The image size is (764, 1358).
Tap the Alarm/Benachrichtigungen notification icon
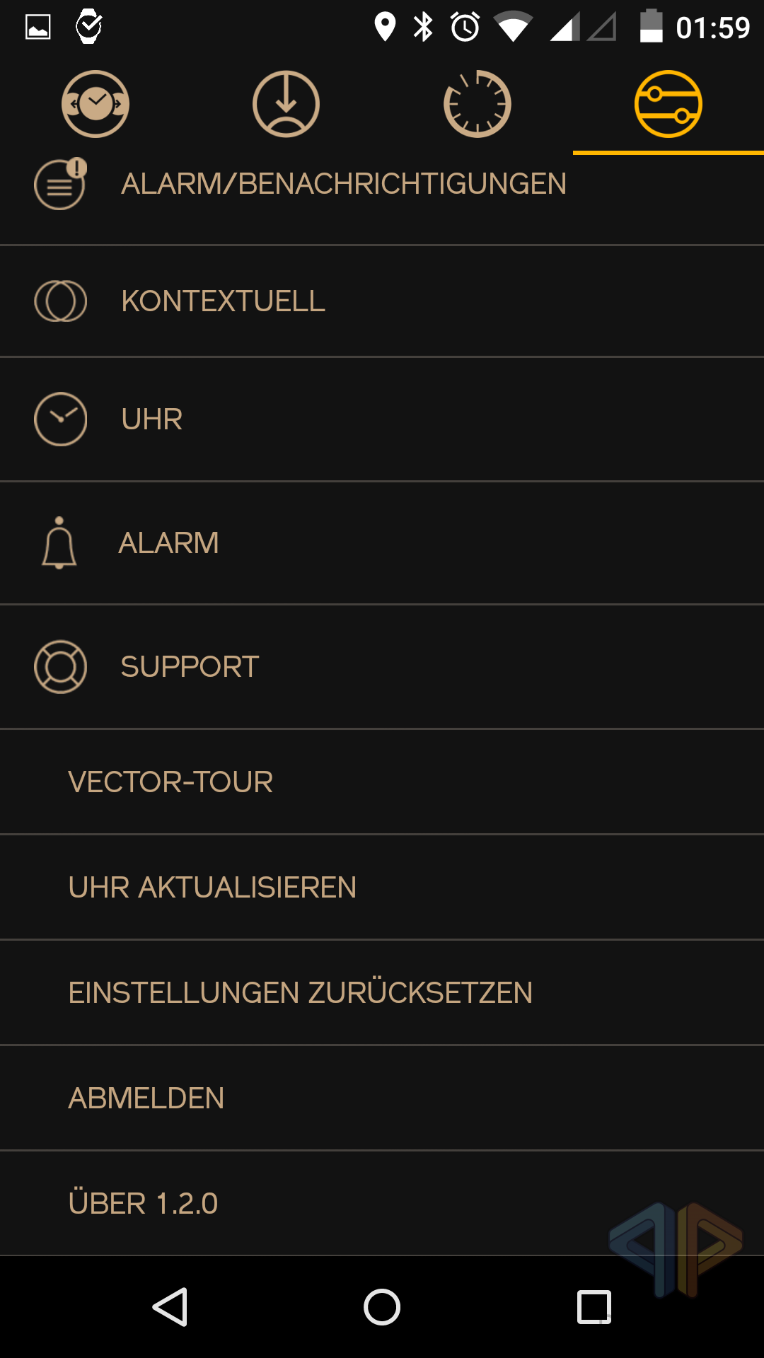[x=61, y=184]
